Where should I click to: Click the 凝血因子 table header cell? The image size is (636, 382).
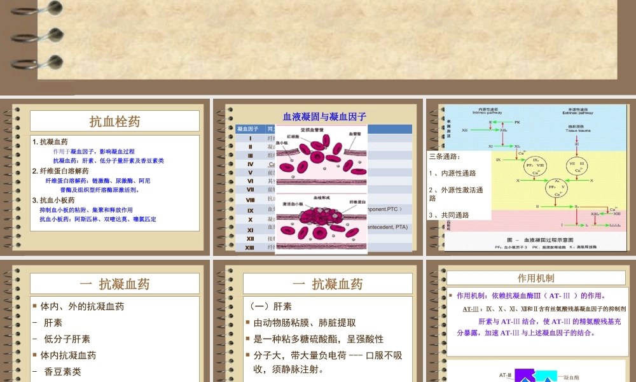pyautogui.click(x=248, y=129)
